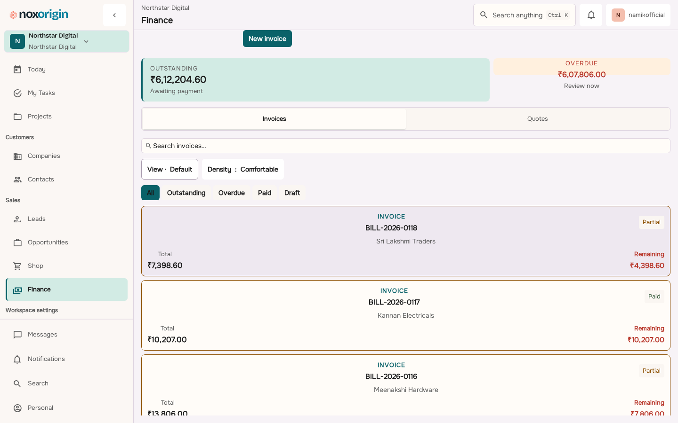The height and width of the screenshot is (423, 678).
Task: Open Messages in workspace settings
Action: point(66,335)
